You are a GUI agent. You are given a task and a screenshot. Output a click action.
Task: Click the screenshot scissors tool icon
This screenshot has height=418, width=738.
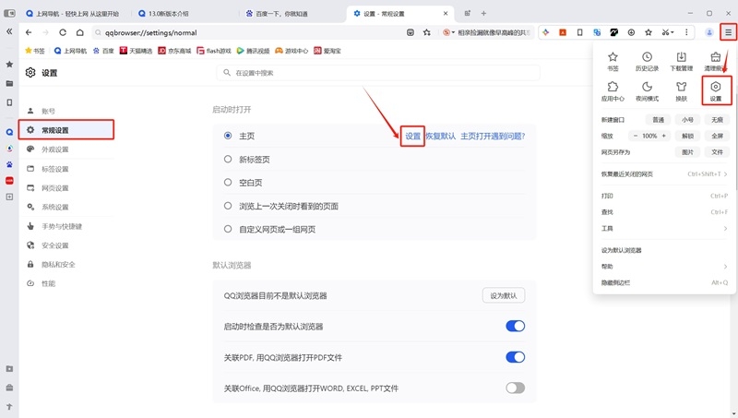coord(665,32)
